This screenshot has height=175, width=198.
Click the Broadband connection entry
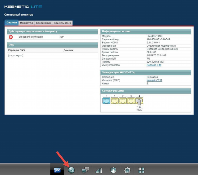(x=31, y=37)
